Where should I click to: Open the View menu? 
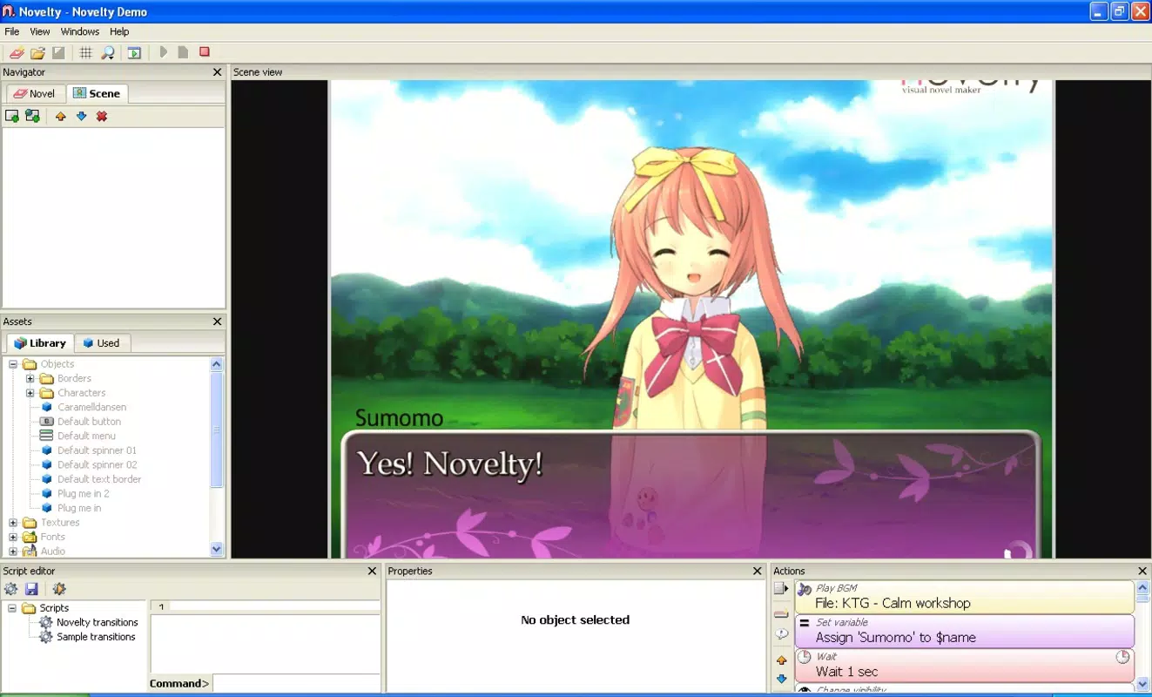(40, 31)
